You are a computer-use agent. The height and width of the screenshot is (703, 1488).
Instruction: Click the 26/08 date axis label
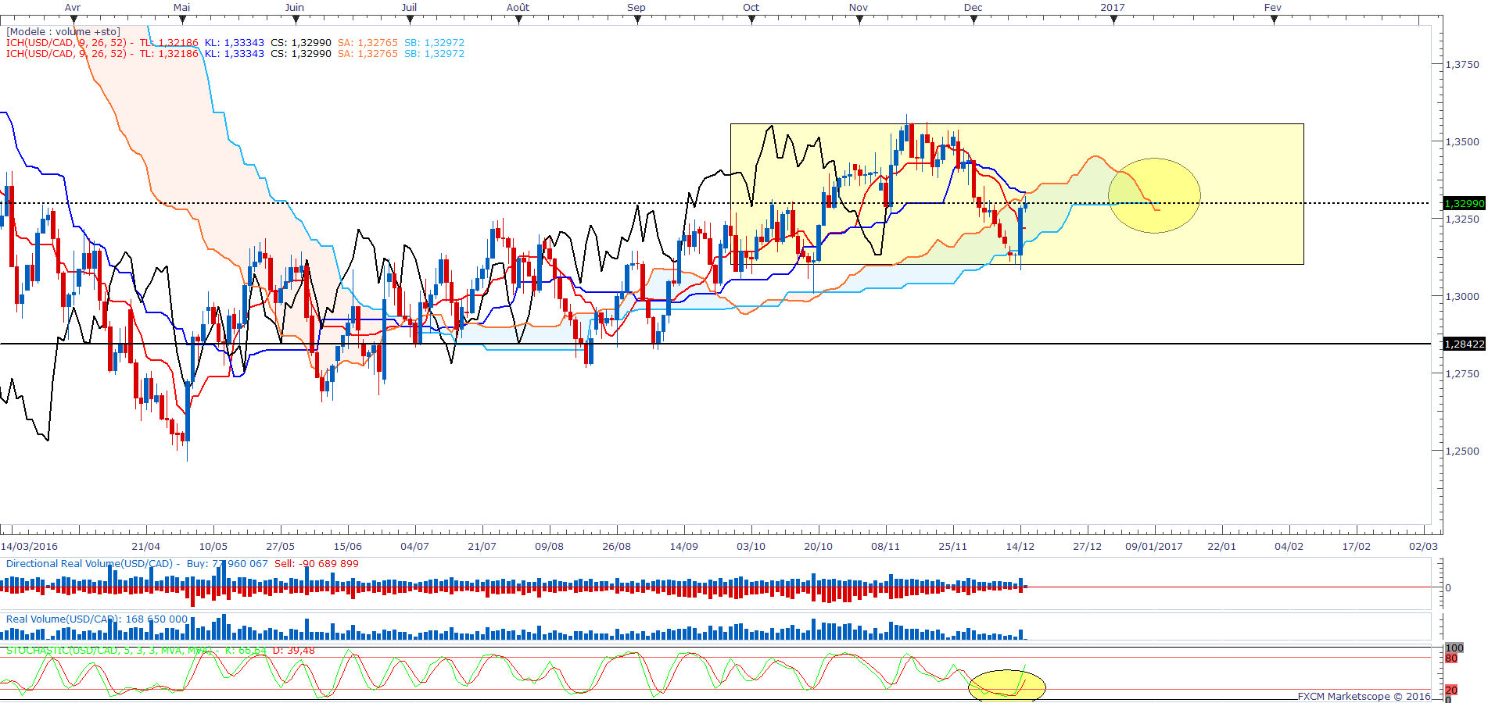click(x=616, y=547)
